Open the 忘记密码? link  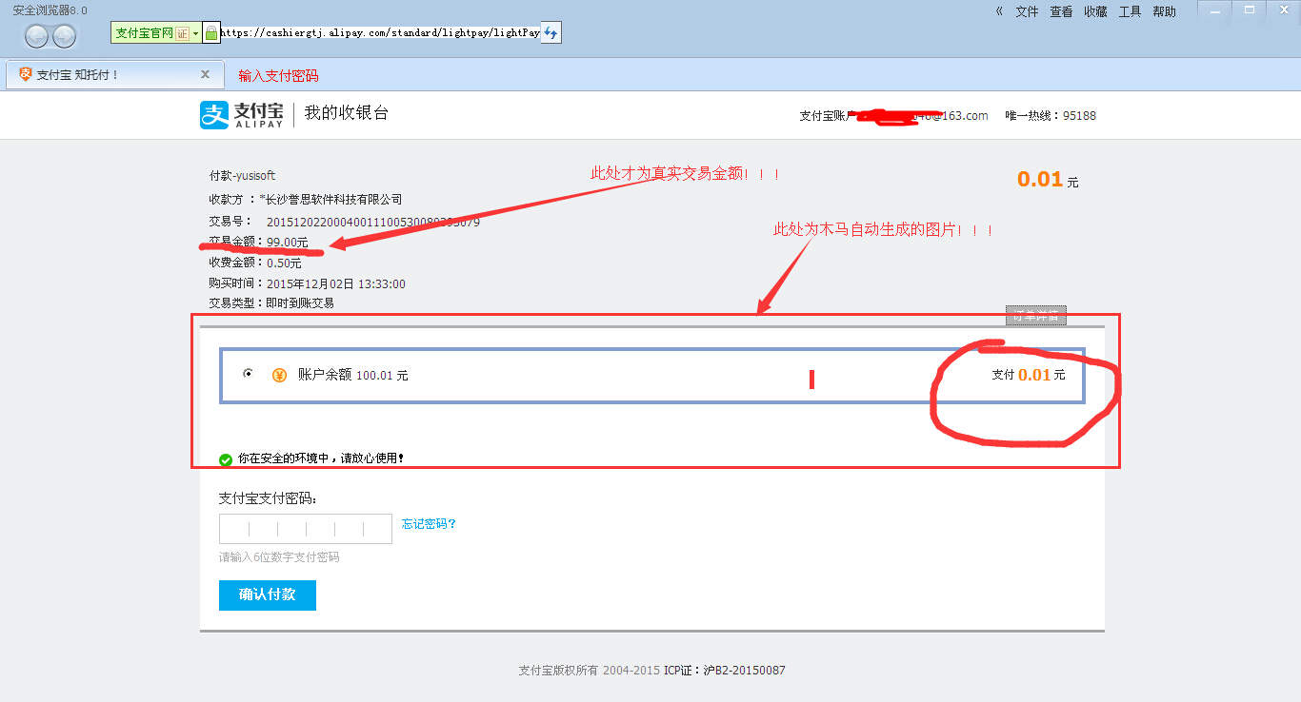pyautogui.click(x=430, y=523)
